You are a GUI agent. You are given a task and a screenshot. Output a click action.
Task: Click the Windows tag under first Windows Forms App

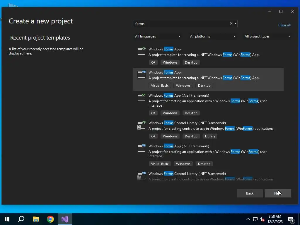pyautogui.click(x=170, y=62)
